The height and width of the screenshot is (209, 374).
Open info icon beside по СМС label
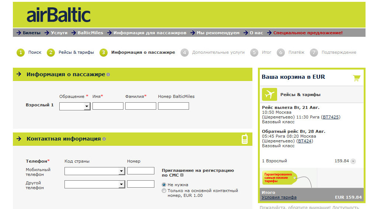click(x=182, y=175)
